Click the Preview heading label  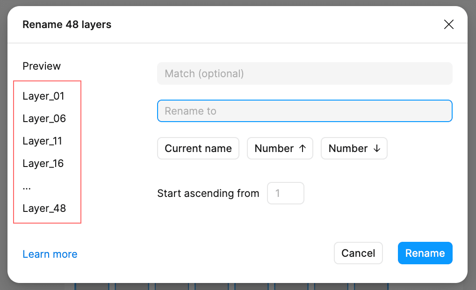[42, 66]
